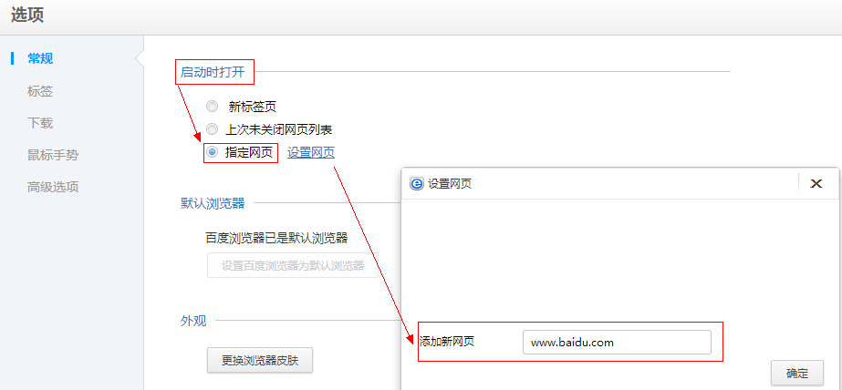Select the 新标签页 radio button
This screenshot has width=842, height=390.
point(213,107)
